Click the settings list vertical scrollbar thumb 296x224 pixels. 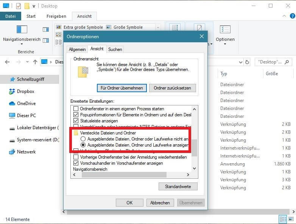(x=195, y=148)
